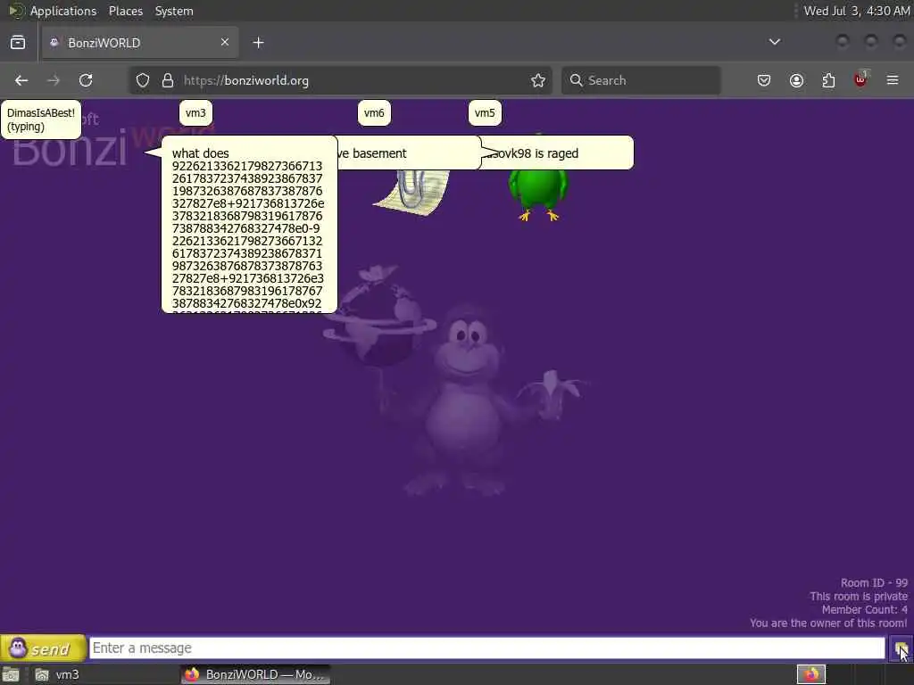Reload the bonziworld.org page
Viewport: 914px width, 685px height.
coord(86,80)
